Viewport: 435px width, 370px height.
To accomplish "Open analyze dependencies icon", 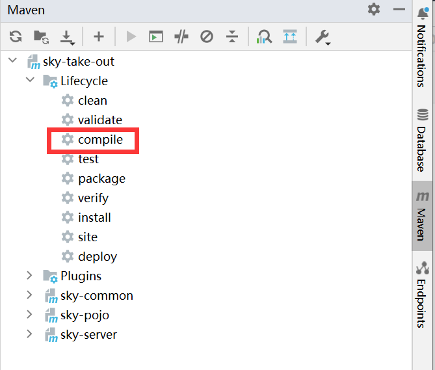I will pyautogui.click(x=264, y=36).
